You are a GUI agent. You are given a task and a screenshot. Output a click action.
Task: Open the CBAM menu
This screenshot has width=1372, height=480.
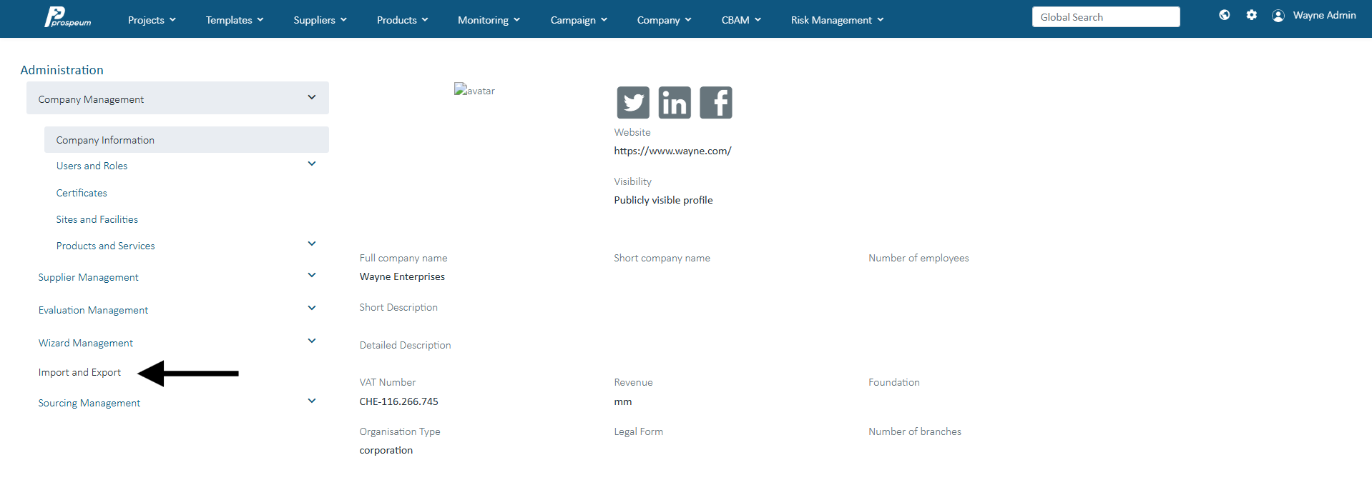click(x=741, y=20)
